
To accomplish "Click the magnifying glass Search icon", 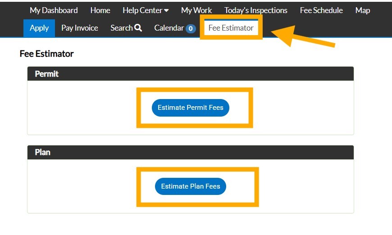I will tap(138, 28).
